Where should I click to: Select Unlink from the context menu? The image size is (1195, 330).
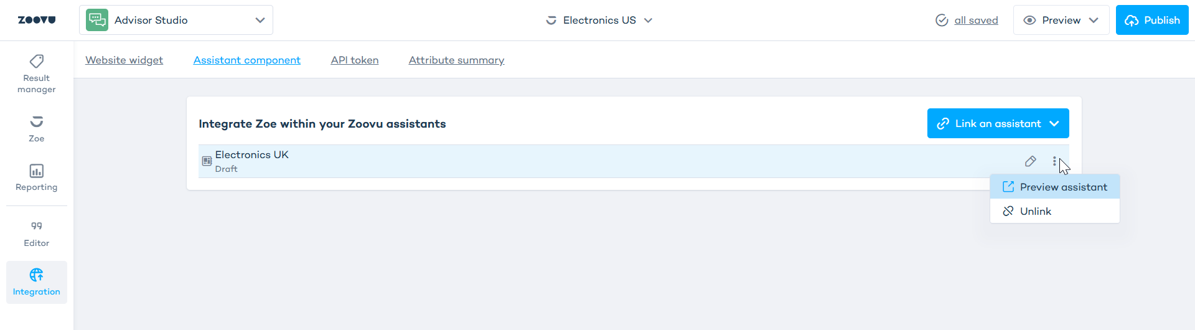[1036, 211]
